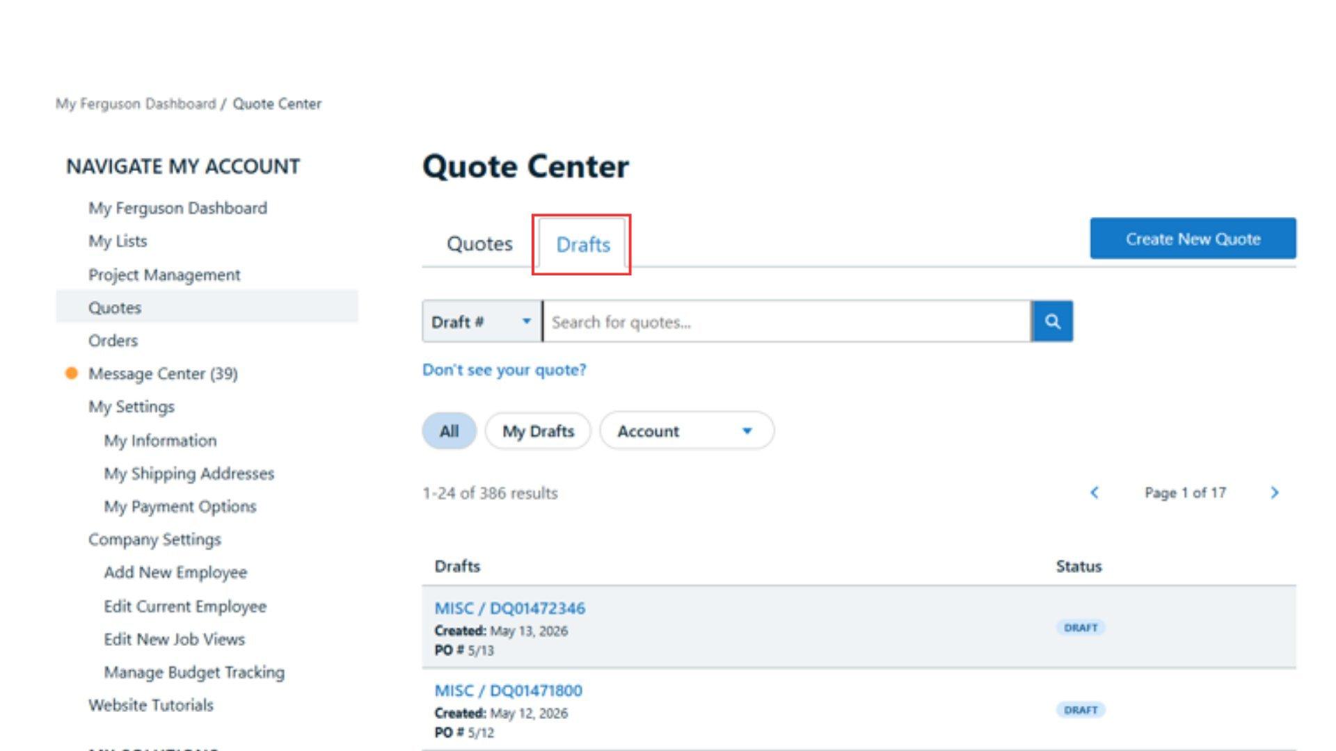Select the Drafts tab
Screen dimensions: 1336x751
coord(583,245)
